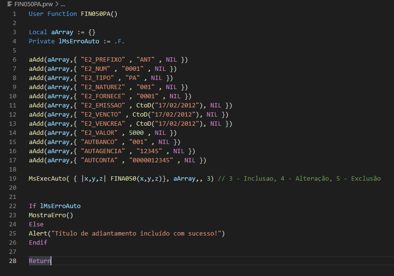Click the Alert message string on line 25

click(x=136, y=234)
